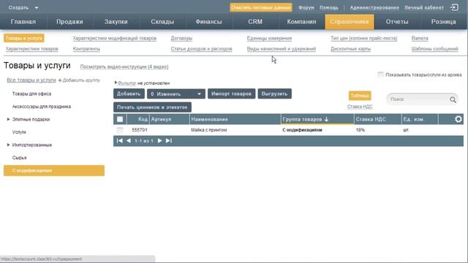468x263 pixels.
Task: Click Печать ценников и этикеток button
Action: pos(152,107)
